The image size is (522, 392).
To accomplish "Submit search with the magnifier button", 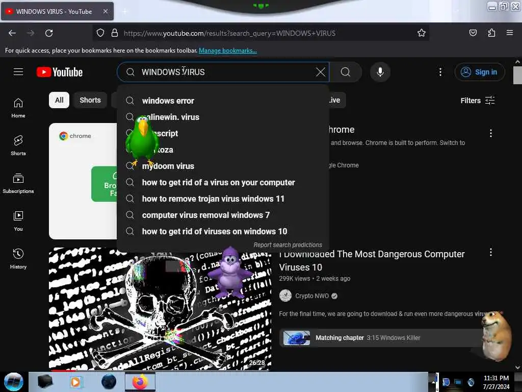I will click(x=346, y=72).
